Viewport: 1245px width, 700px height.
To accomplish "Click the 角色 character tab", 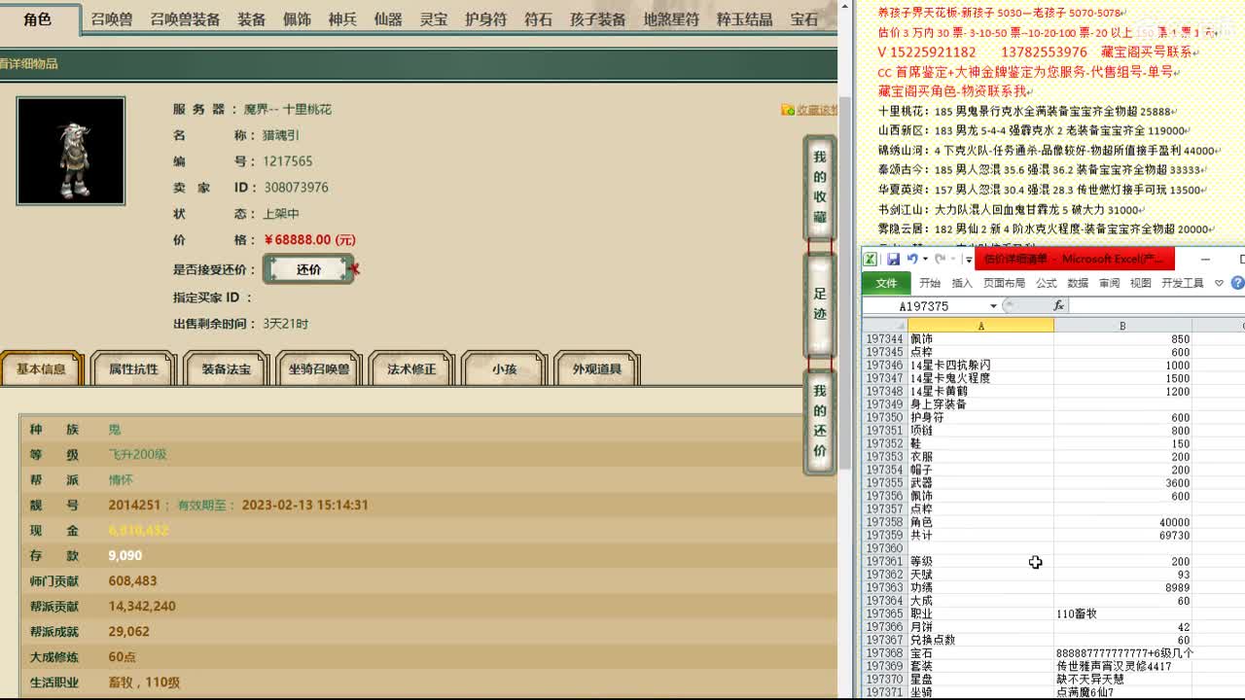I will click(x=37, y=18).
